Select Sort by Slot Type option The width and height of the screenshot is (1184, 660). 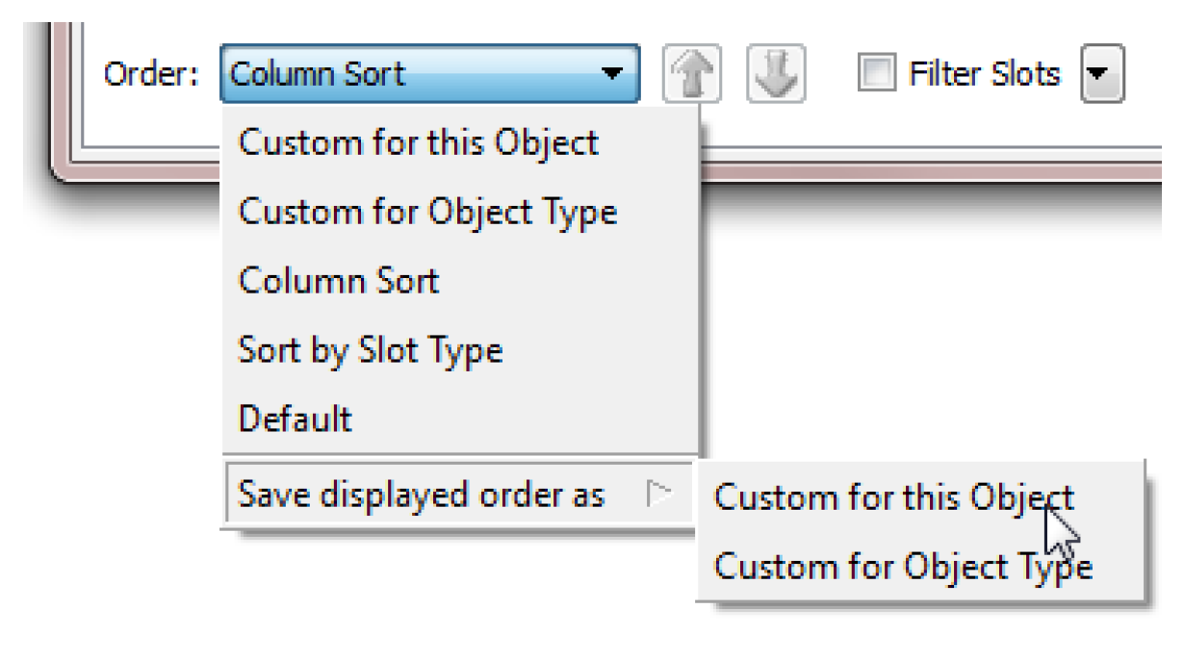[371, 350]
